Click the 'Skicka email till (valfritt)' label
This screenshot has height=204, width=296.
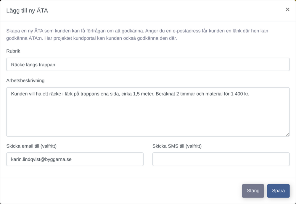pyautogui.click(x=31, y=146)
